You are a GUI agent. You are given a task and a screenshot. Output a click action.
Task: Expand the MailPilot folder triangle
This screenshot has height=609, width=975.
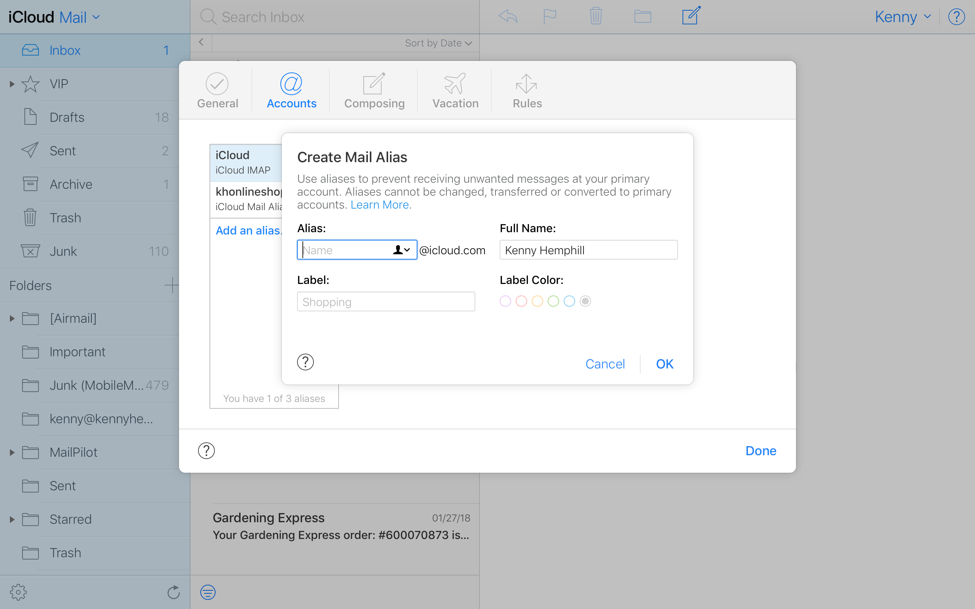coord(12,452)
